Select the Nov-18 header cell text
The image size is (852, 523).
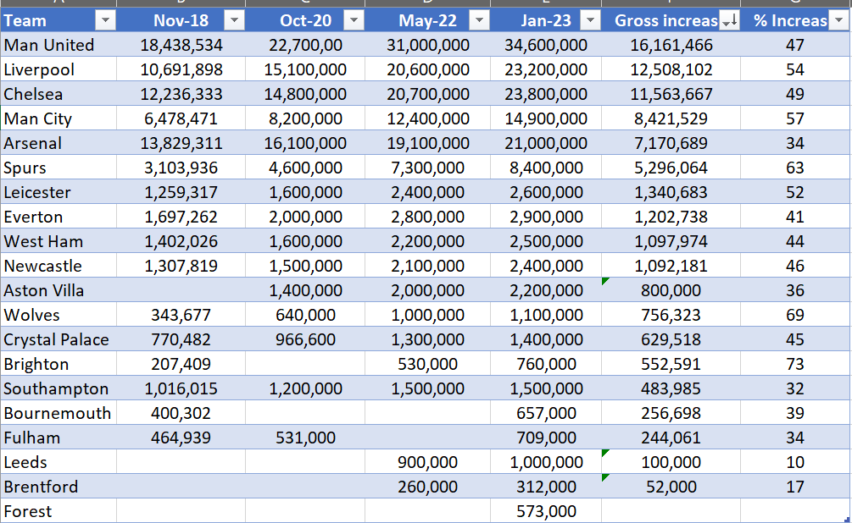click(181, 20)
